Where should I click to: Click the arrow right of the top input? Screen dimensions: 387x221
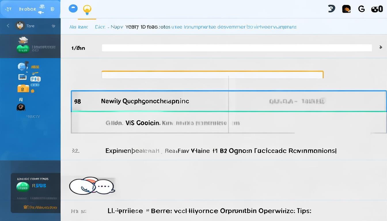(x=381, y=47)
